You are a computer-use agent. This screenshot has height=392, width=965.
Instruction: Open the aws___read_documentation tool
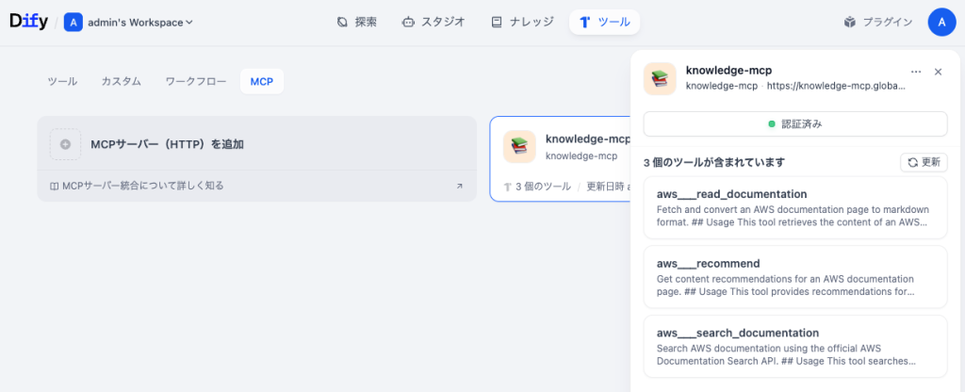click(795, 208)
